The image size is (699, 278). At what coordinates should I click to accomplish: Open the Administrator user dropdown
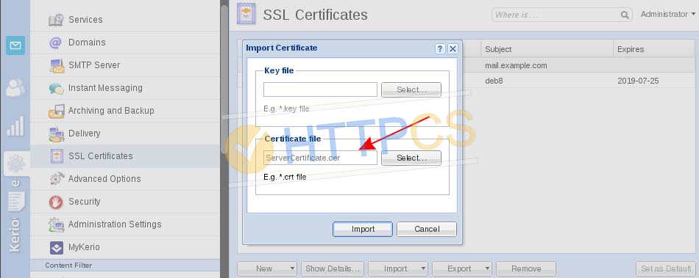668,14
